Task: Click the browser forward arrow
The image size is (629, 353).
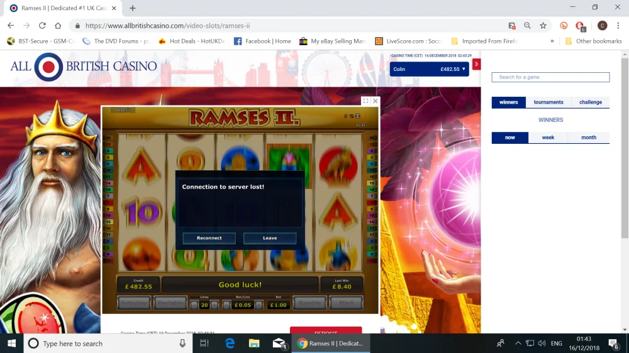Action: (26, 26)
